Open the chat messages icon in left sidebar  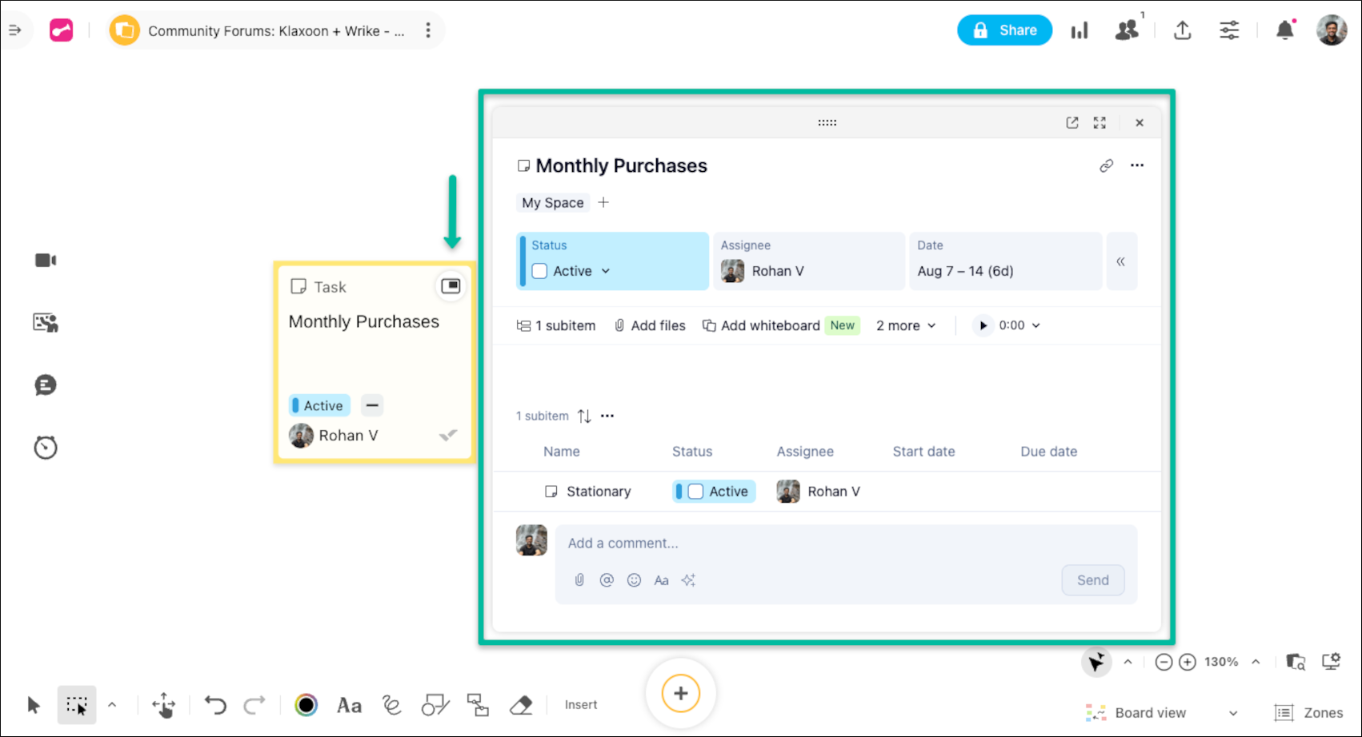pos(46,385)
